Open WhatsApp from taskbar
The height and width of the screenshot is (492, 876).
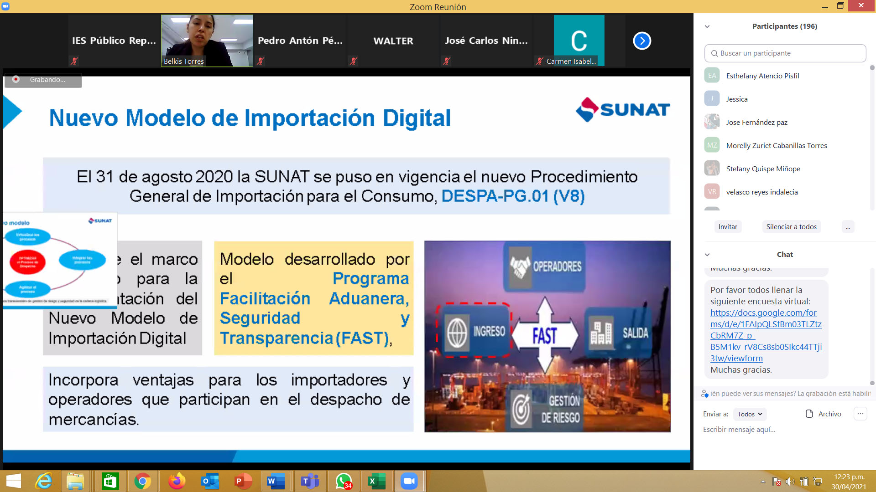click(344, 481)
